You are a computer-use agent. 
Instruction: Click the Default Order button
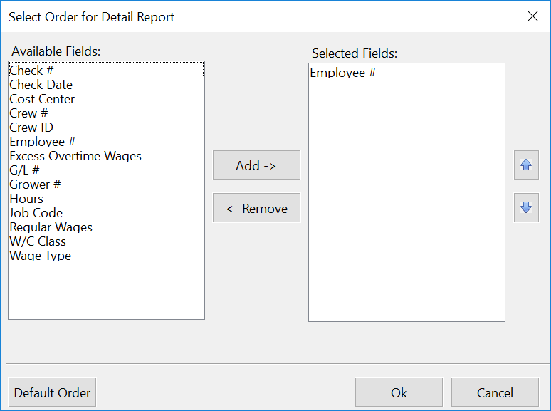click(52, 392)
